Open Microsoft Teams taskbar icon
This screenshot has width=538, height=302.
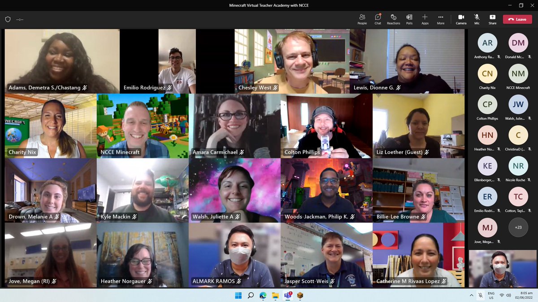(x=288, y=295)
